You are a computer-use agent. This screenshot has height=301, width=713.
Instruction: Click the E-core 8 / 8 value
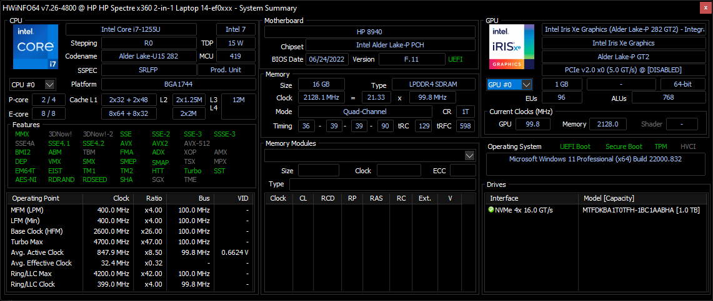(49, 113)
